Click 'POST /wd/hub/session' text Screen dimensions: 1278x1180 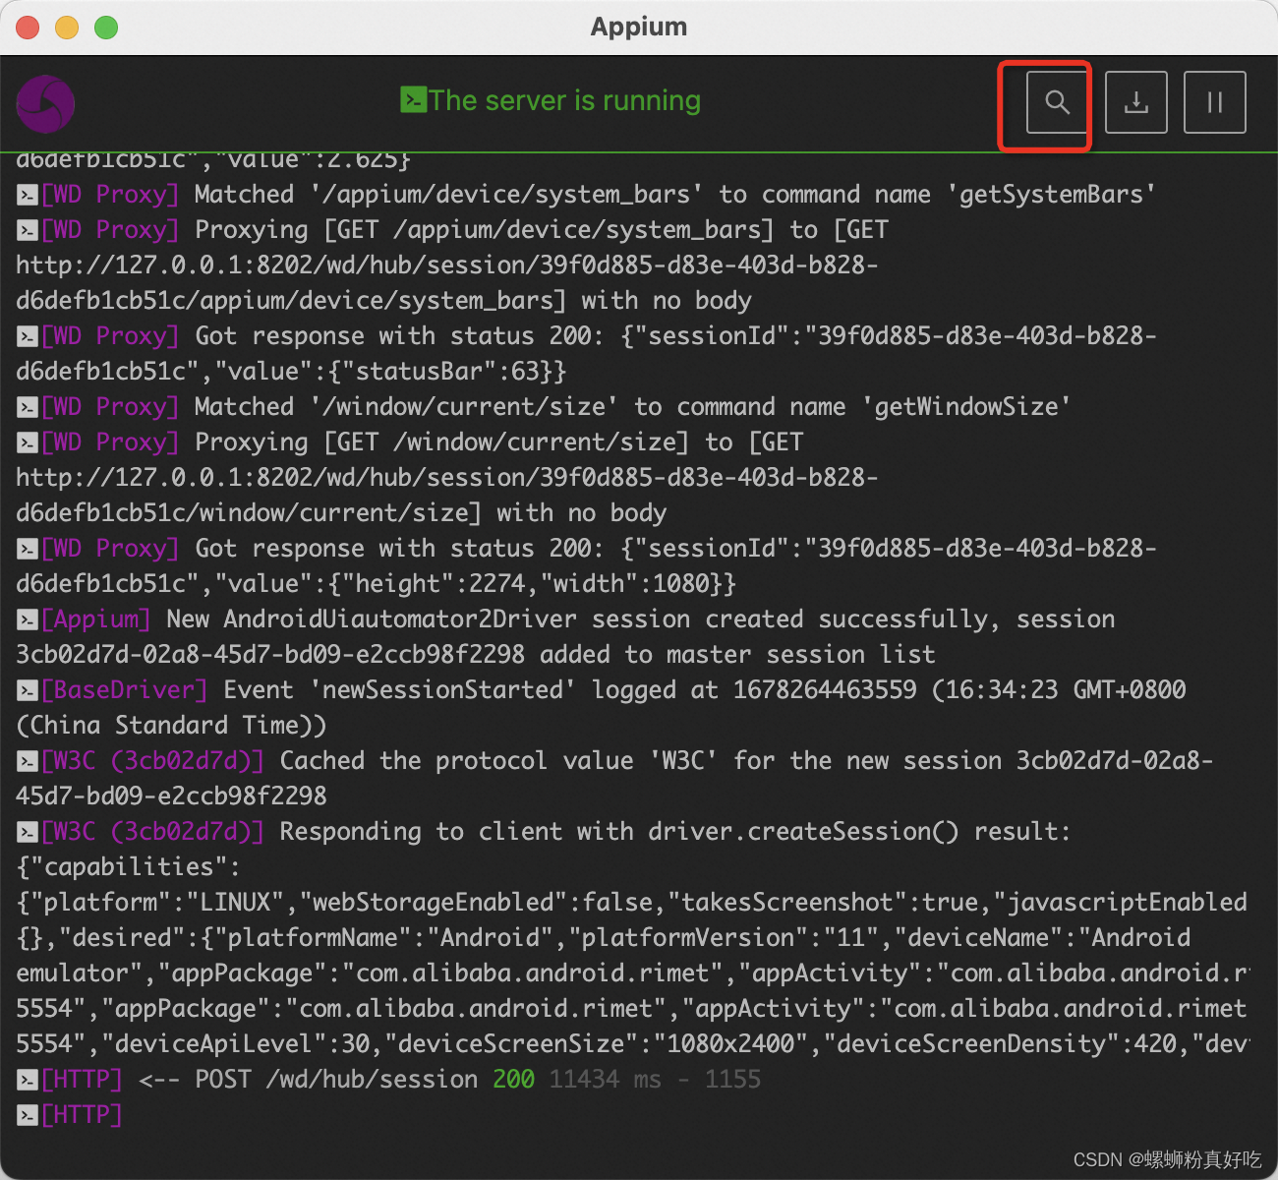tap(336, 1080)
